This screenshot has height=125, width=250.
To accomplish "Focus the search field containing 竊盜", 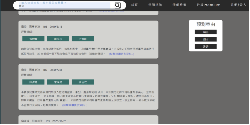I will [x=64, y=6].
